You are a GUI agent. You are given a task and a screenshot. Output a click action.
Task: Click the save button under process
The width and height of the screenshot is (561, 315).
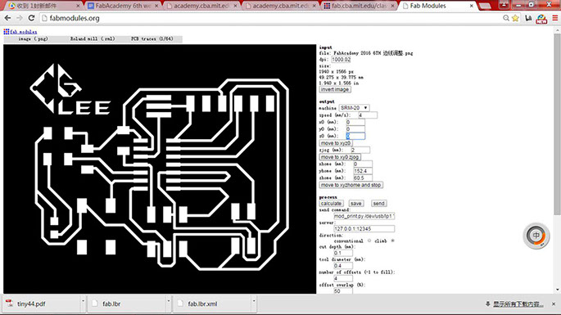click(355, 203)
